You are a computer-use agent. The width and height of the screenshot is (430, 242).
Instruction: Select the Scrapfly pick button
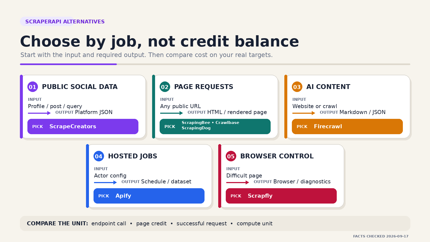[x=281, y=196]
